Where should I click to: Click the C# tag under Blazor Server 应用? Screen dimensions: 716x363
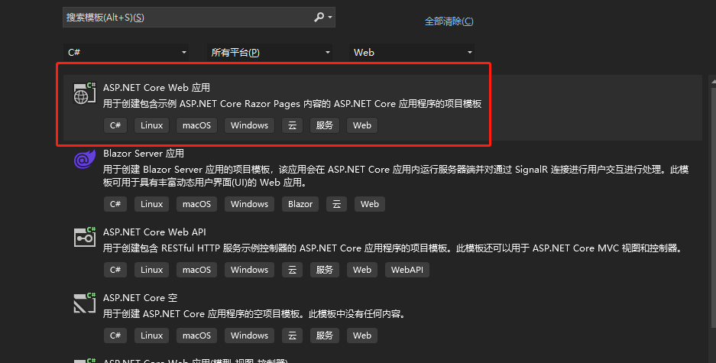[115, 204]
